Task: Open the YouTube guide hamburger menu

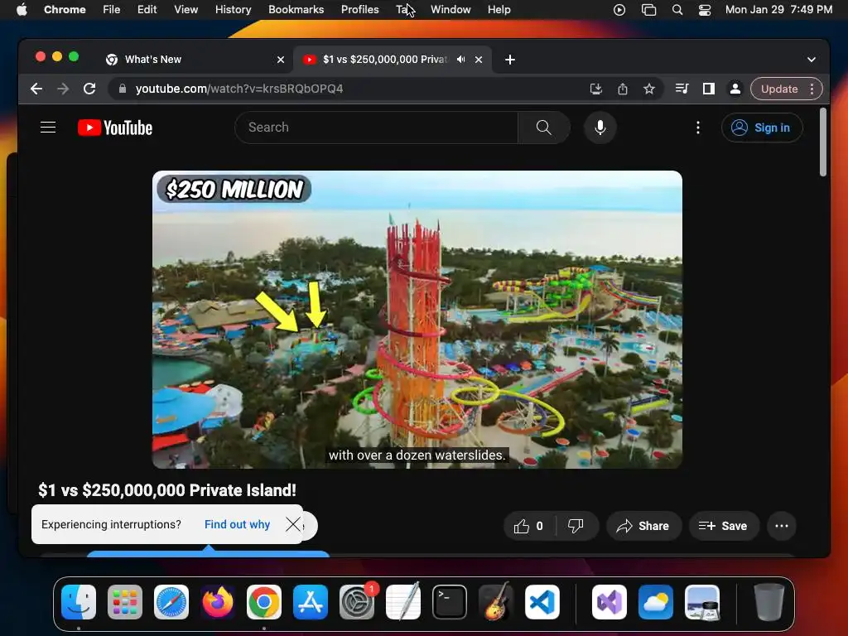Action: click(x=48, y=128)
